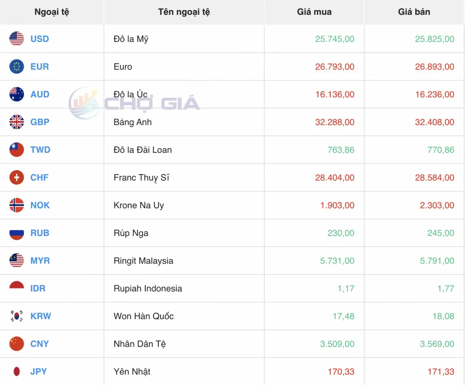Click the Norwegian flag icon
The image size is (465, 385).
point(17,205)
